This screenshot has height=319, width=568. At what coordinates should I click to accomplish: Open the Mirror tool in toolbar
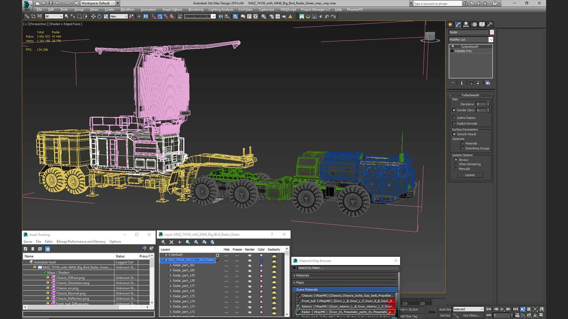(221, 17)
